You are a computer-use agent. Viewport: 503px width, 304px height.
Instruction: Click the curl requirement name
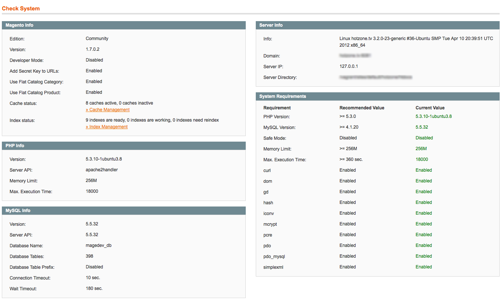coord(267,171)
